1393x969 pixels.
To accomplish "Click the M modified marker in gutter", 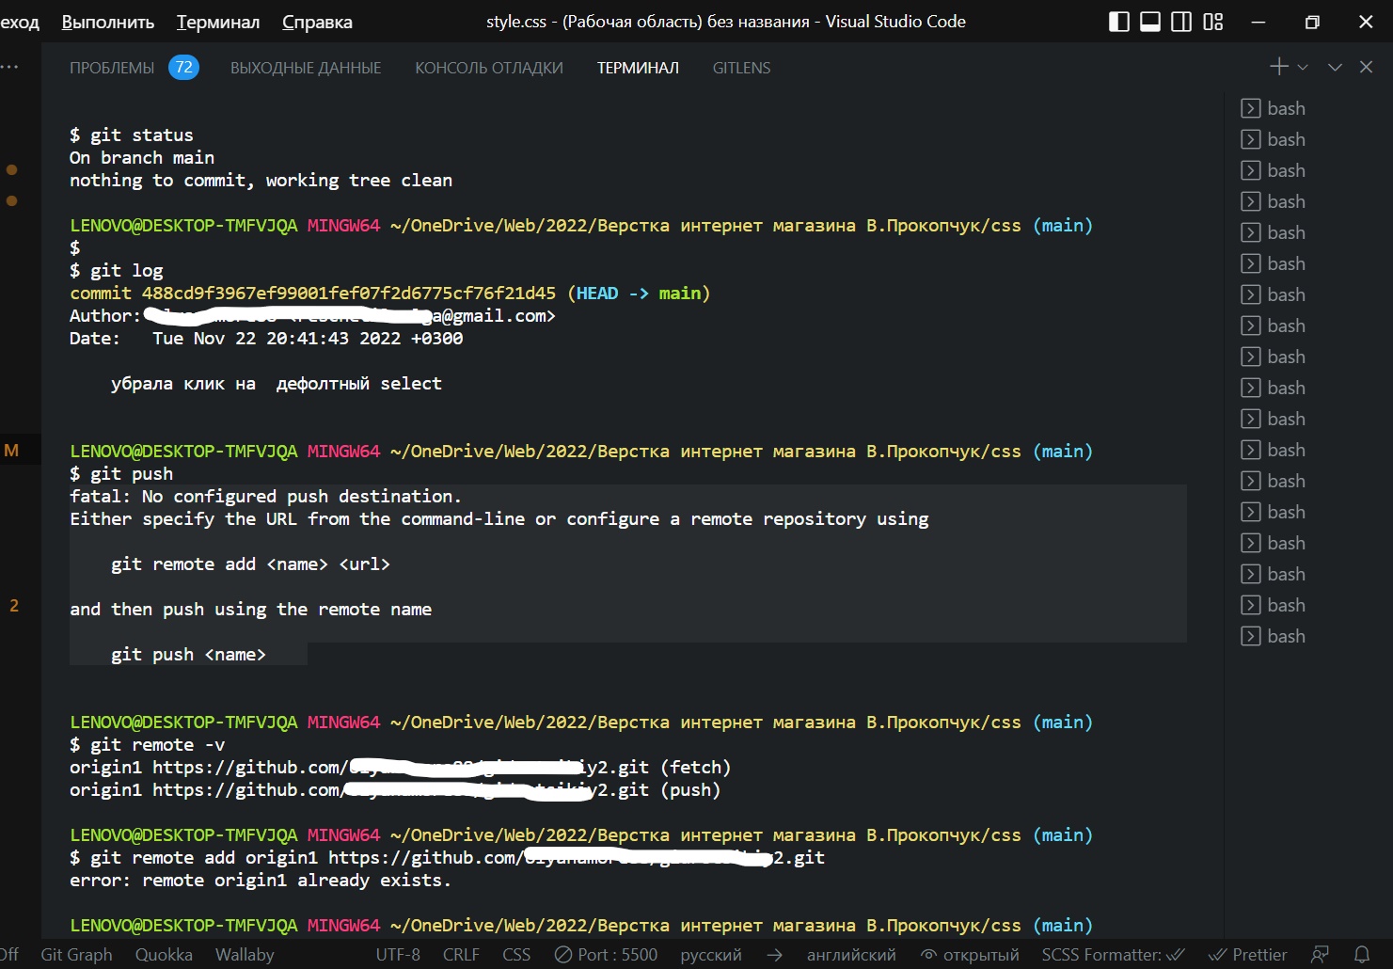I will click(x=11, y=451).
